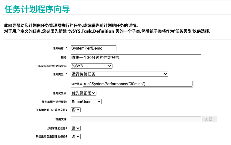Open the 出错时挂起任务 dropdown
The height and width of the screenshot is (145, 231).
pos(75,128)
